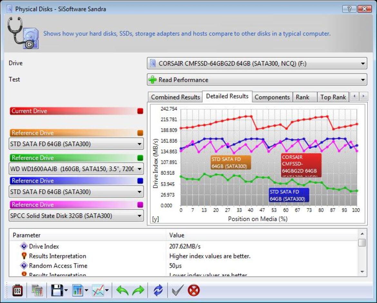Click the Current Drive label bar
The width and height of the screenshot is (377, 303).
[x=76, y=111]
